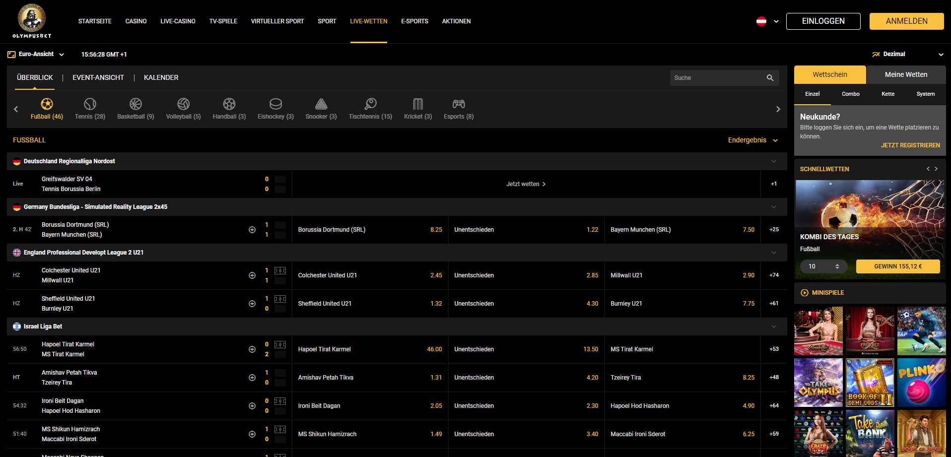
Task: Click the Anmelden button
Action: click(x=906, y=21)
